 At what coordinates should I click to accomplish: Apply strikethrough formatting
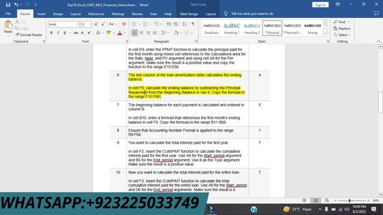(76, 33)
